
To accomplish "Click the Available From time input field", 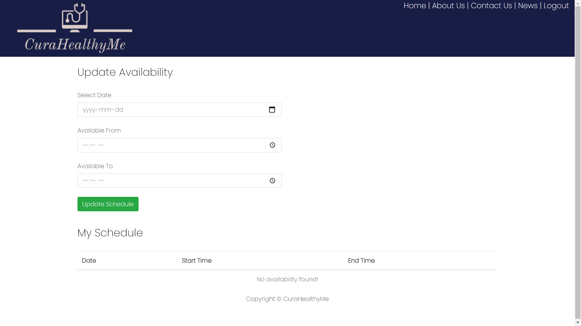I will 179,145.
